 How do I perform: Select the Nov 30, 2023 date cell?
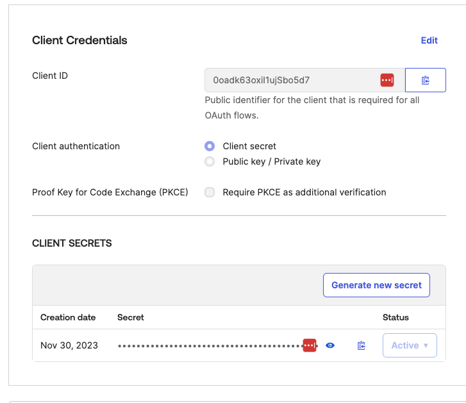pyautogui.click(x=69, y=345)
